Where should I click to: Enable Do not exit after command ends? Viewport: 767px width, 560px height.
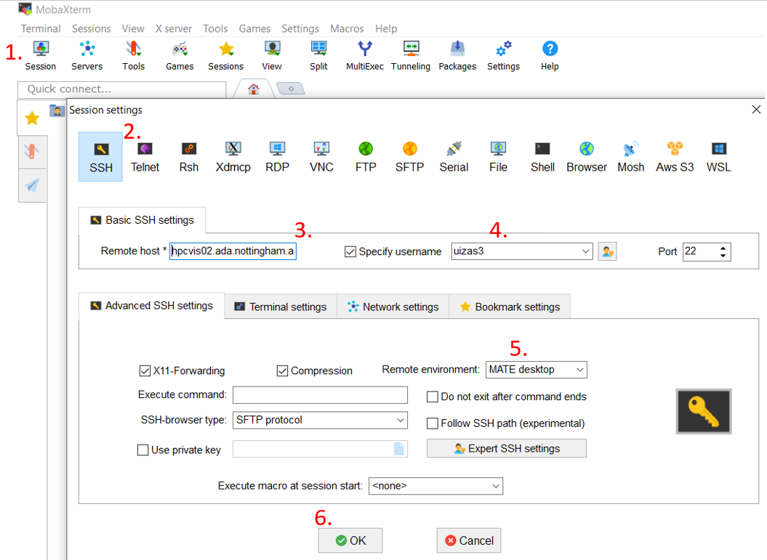click(433, 397)
